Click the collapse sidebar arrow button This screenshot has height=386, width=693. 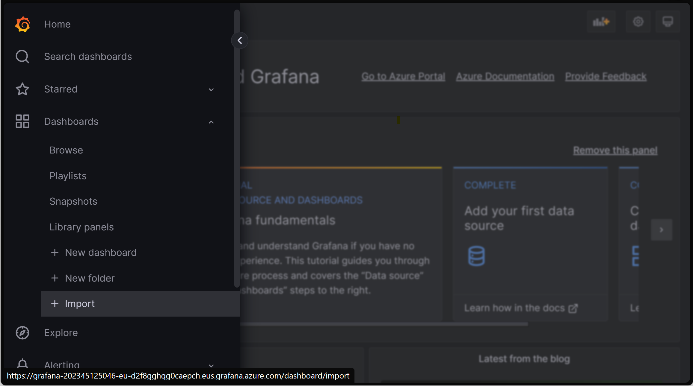[x=239, y=40]
